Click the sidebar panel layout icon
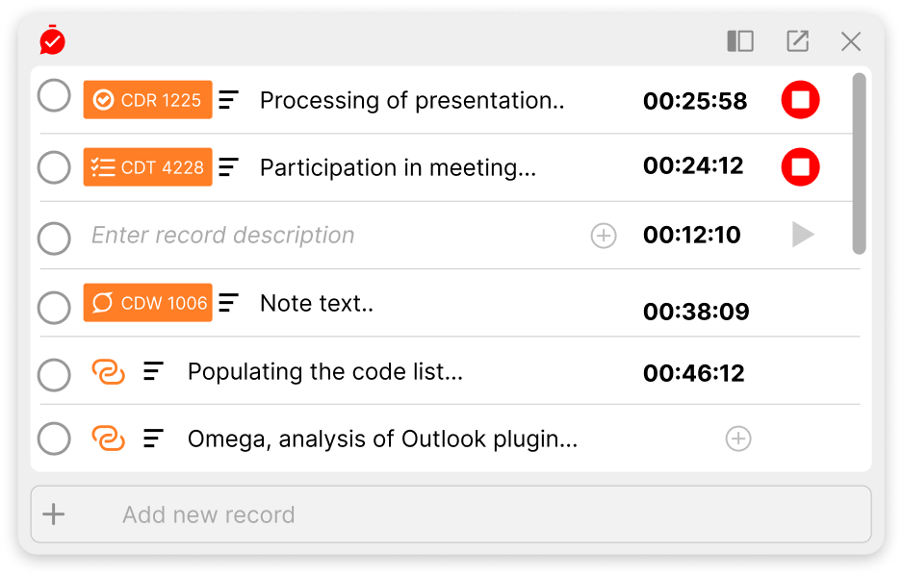Image resolution: width=903 pixels, height=577 pixels. pyautogui.click(x=740, y=41)
